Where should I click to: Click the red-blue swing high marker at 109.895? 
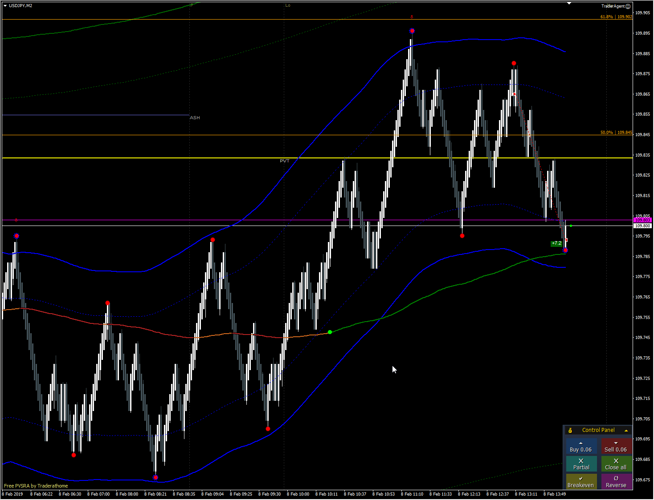tap(412, 31)
